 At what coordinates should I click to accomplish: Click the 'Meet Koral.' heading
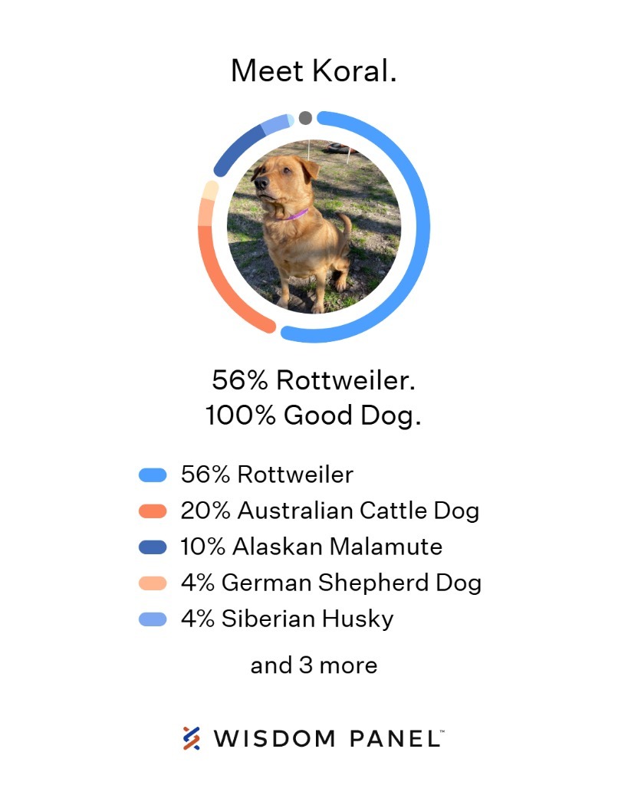314,71
